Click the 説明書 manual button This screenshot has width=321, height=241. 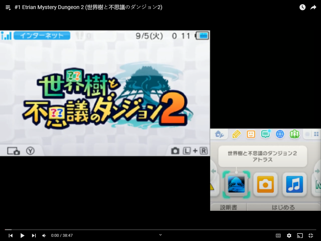(x=229, y=207)
